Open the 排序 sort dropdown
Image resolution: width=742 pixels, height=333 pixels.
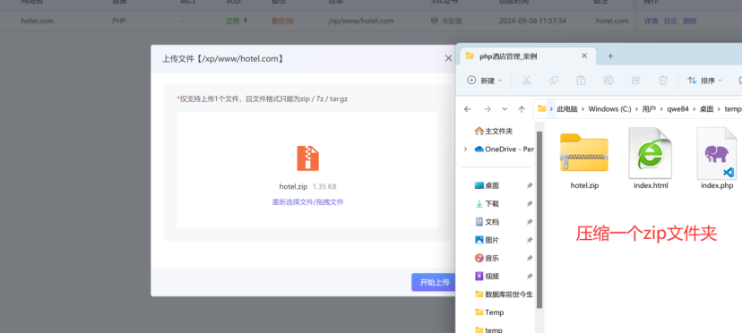tap(704, 81)
